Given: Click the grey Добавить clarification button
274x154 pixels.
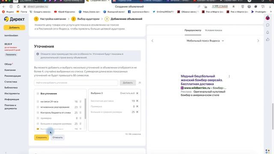Looking at the screenshot, I should 128,83.
